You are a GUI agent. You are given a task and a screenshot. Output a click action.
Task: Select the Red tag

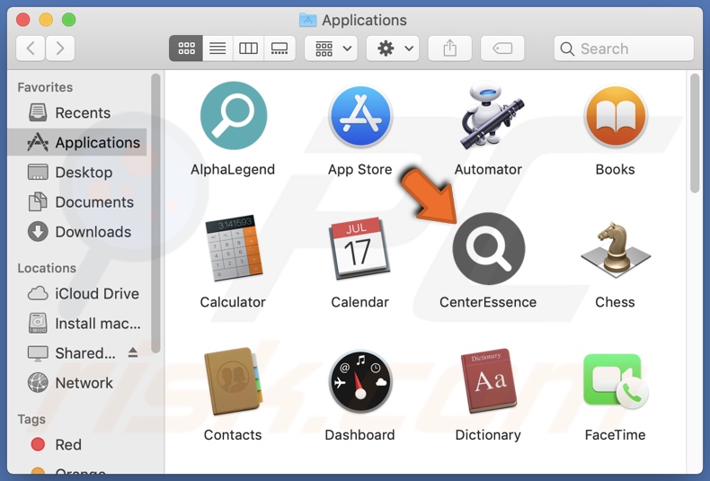[77, 445]
